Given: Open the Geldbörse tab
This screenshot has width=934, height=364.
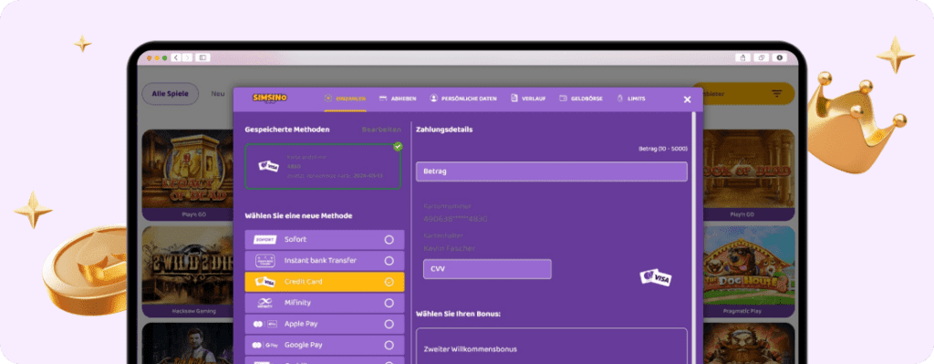Looking at the screenshot, I should point(581,99).
